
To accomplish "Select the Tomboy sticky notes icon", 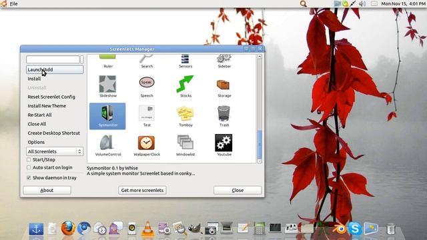I will [x=185, y=113].
